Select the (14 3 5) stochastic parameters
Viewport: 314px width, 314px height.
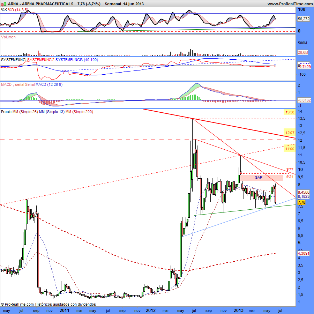[x=22, y=10]
